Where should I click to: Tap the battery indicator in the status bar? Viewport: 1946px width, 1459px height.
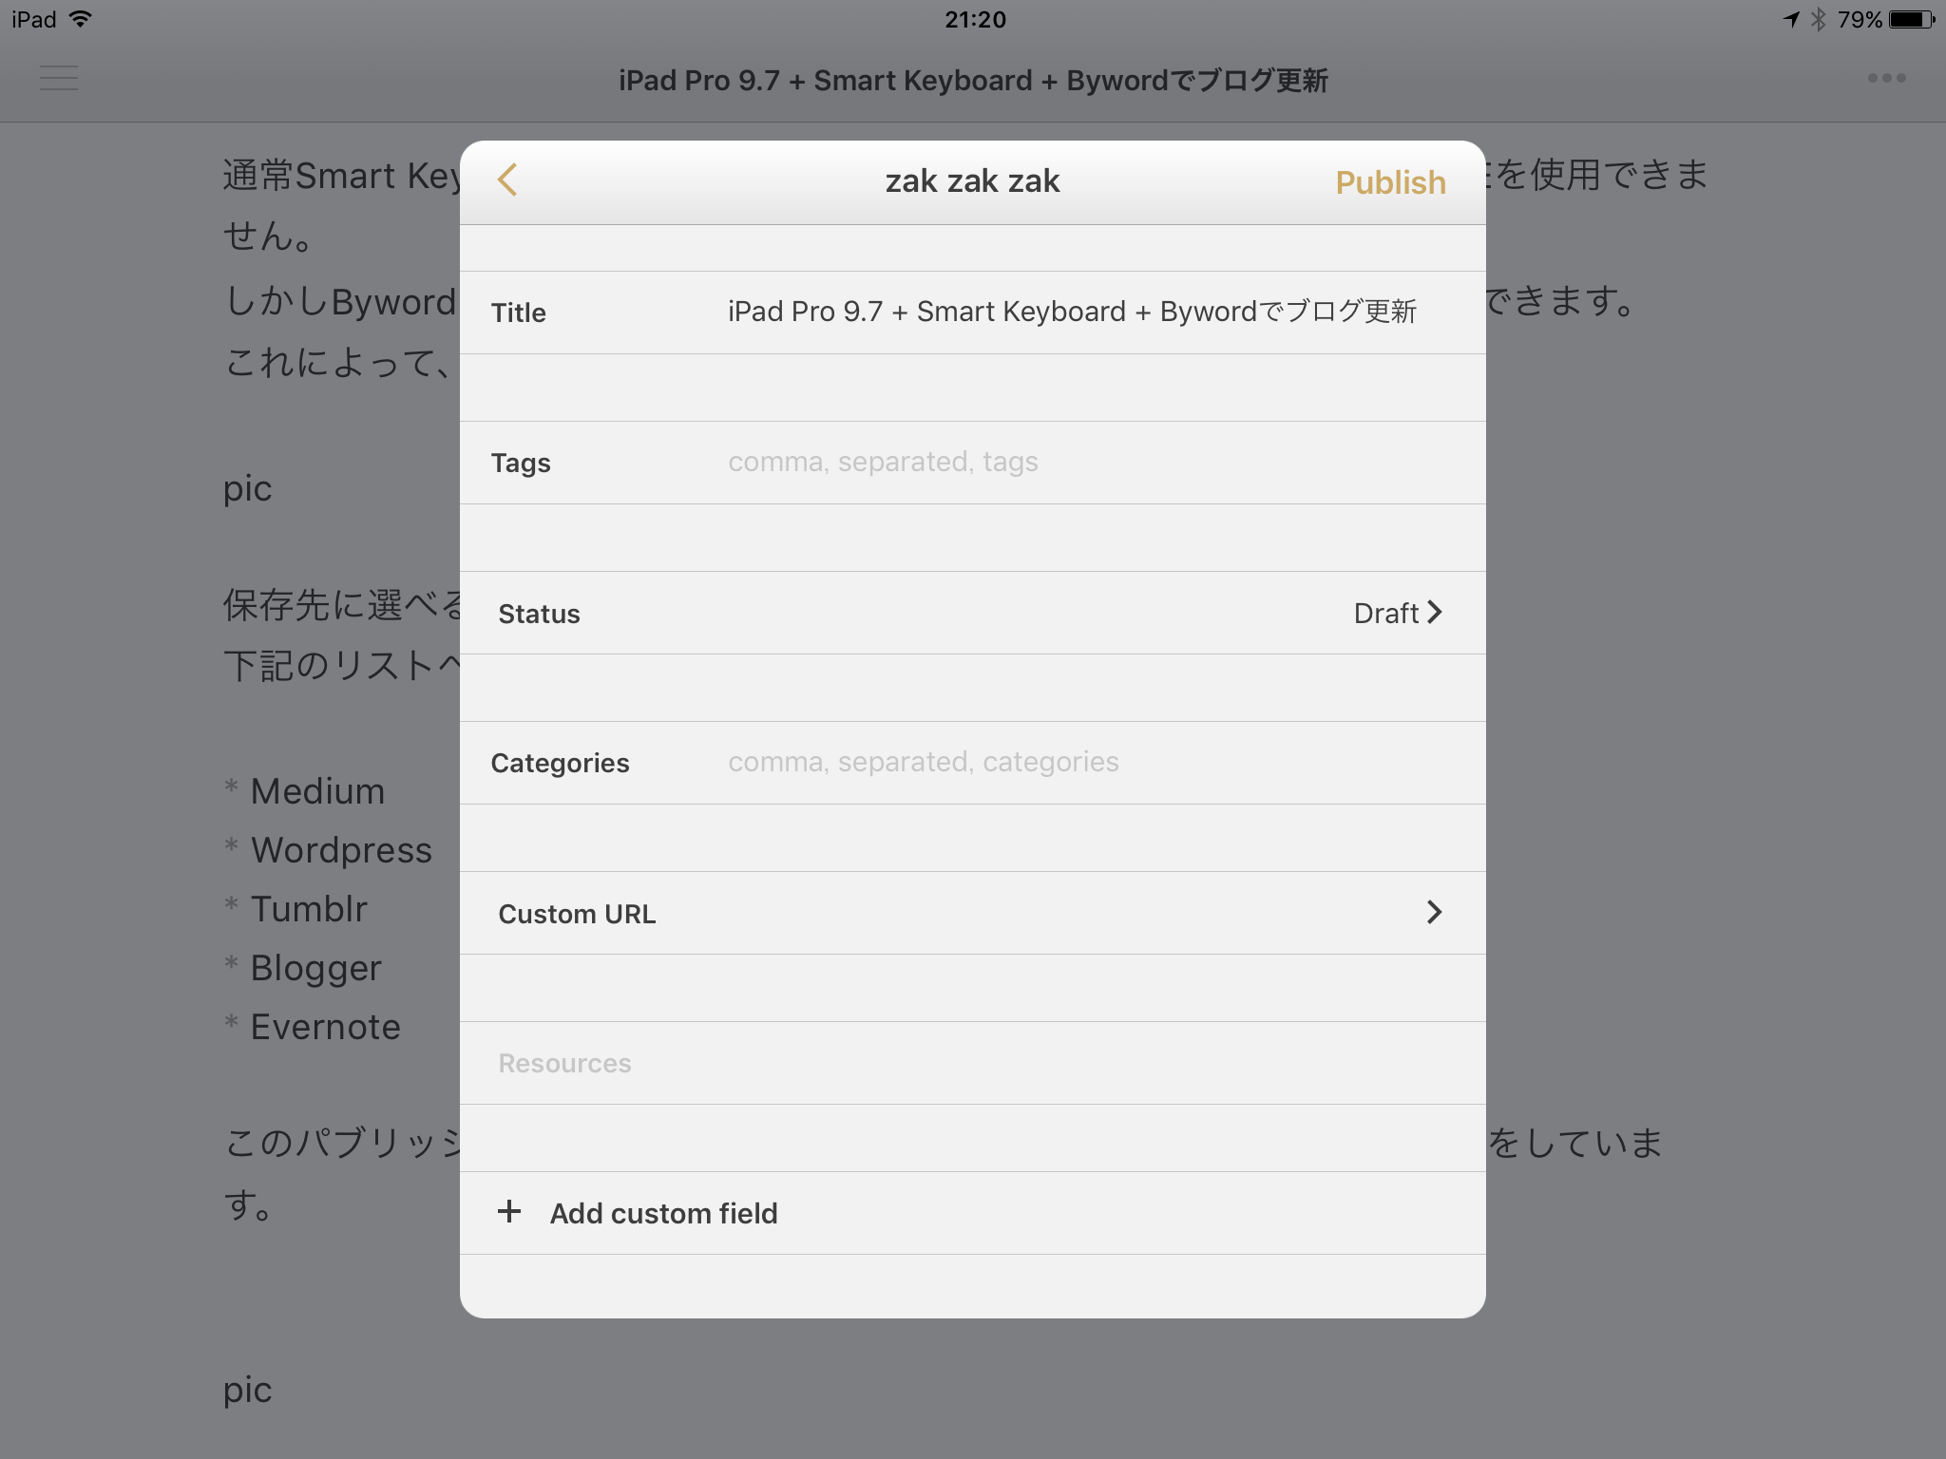coord(1912,19)
